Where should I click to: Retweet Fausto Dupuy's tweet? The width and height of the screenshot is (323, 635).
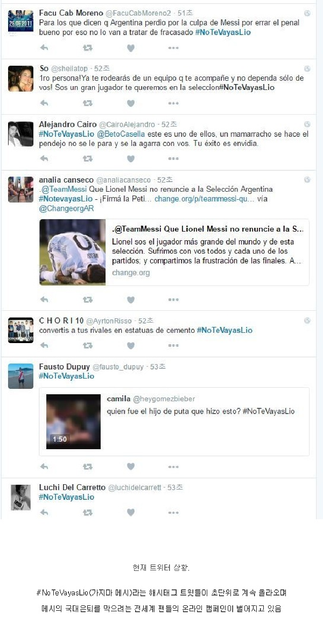[87, 466]
